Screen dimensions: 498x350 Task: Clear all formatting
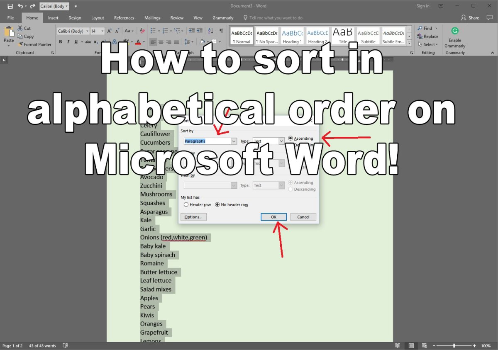(142, 31)
